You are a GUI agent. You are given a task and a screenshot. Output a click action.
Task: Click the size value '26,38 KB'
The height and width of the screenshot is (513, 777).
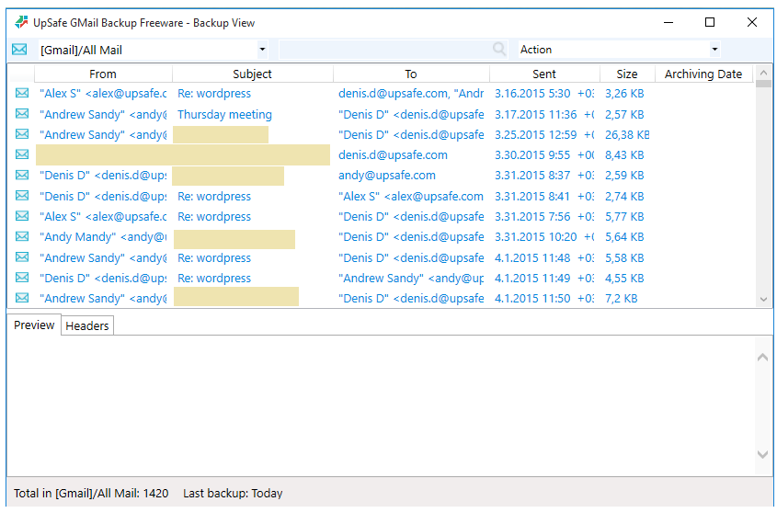pyautogui.click(x=627, y=135)
